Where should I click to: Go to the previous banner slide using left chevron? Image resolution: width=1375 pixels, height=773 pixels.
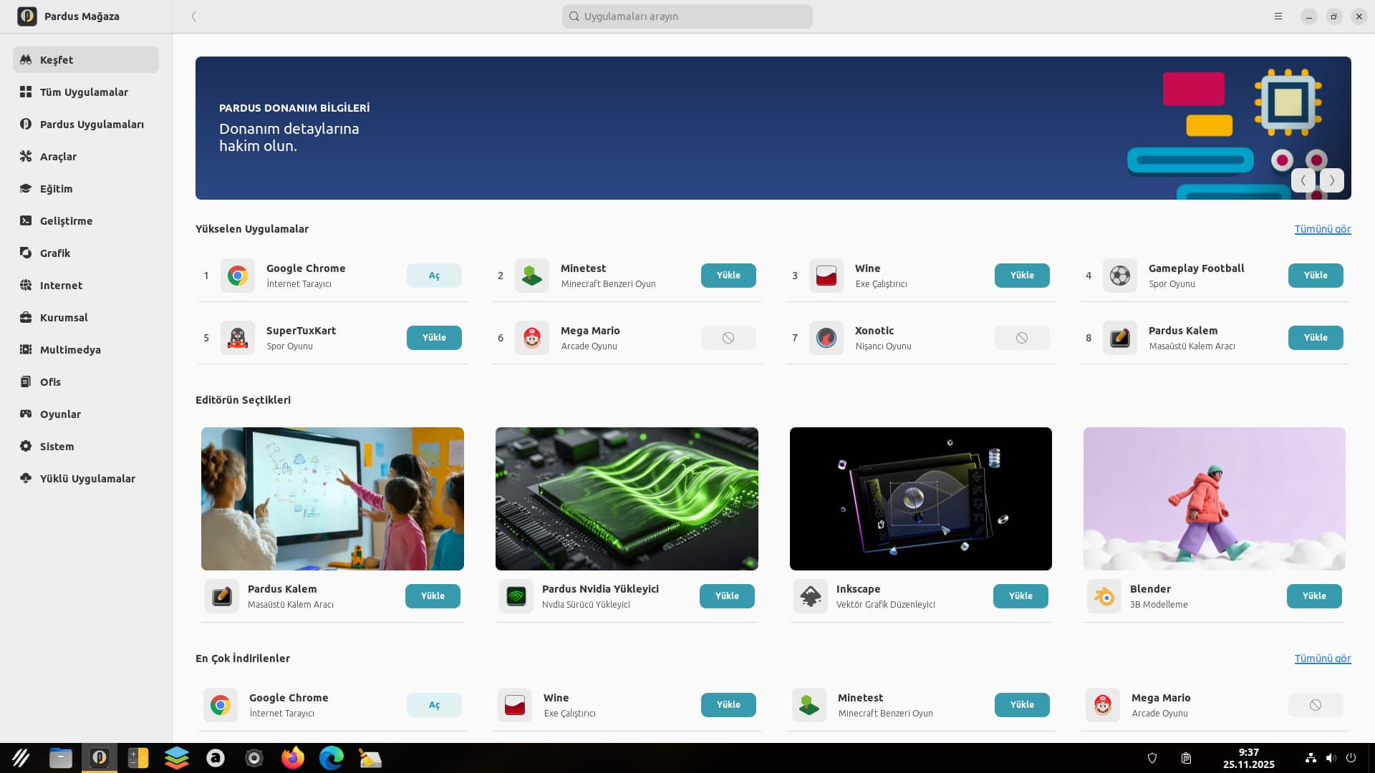click(1303, 180)
